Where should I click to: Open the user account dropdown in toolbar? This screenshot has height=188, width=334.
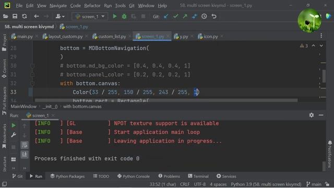60,16
